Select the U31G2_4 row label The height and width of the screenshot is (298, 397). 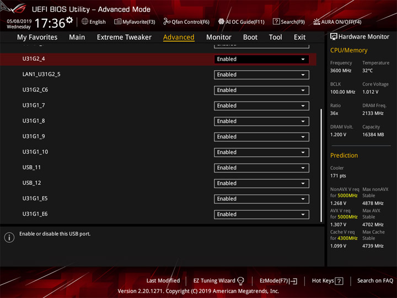click(34, 59)
